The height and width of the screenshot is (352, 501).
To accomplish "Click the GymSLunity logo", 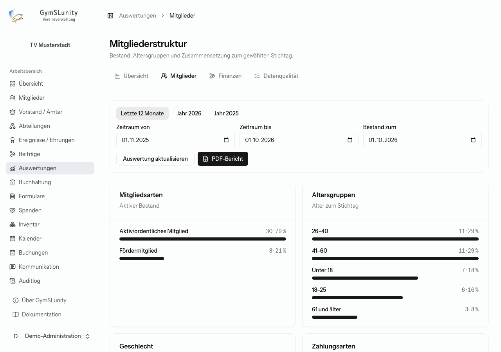I will click(16, 16).
